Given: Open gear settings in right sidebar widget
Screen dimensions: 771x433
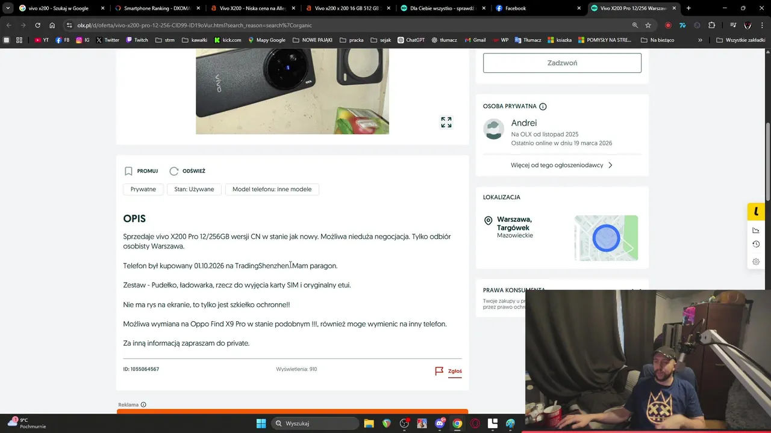Looking at the screenshot, I should click(756, 262).
